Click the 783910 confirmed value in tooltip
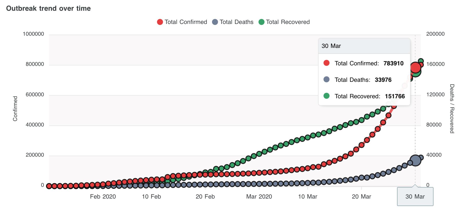 [393, 63]
